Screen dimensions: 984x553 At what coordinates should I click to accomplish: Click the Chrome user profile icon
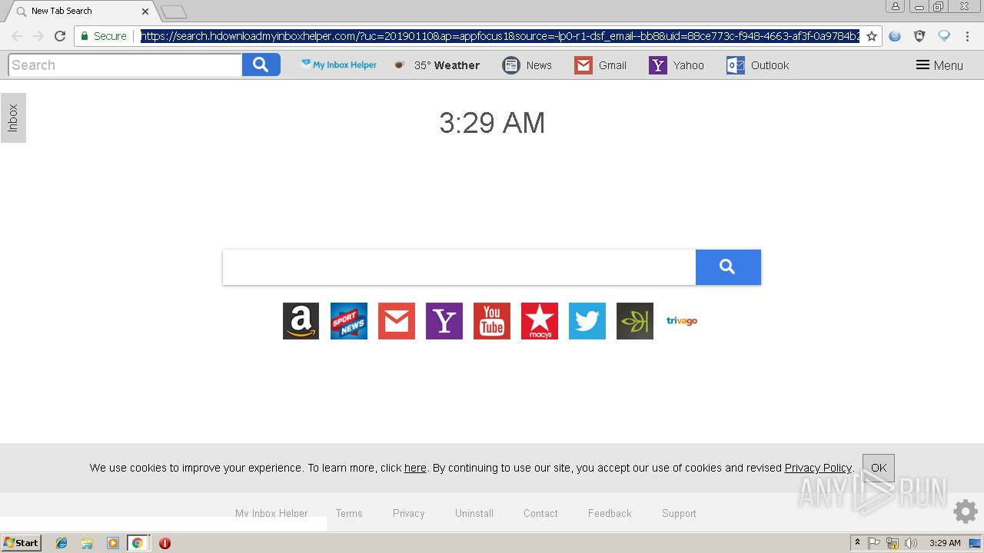(x=895, y=6)
